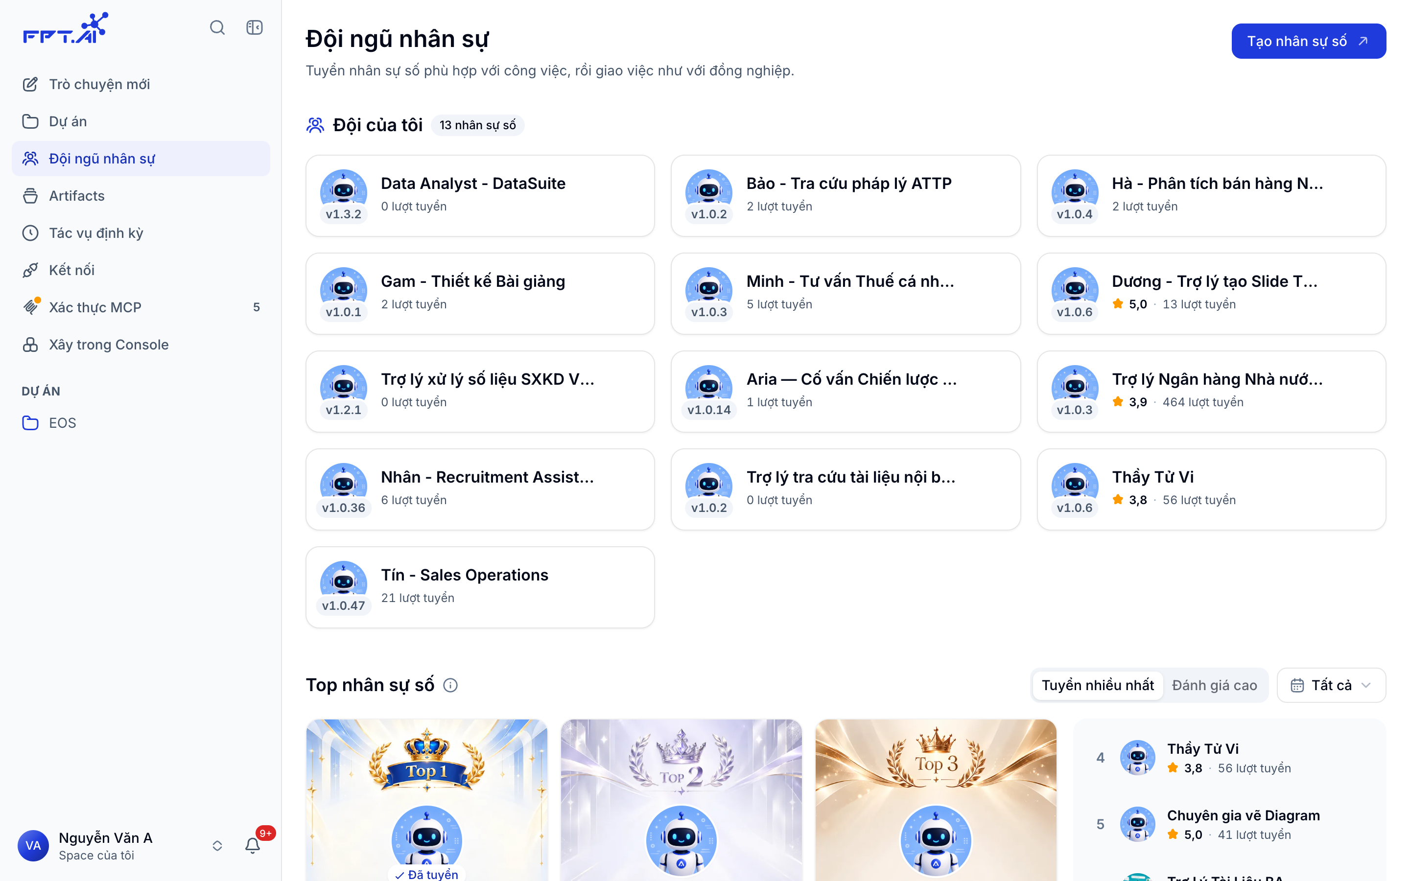Viewport: 1410px width, 881px height.
Task: Open notifications bell with 9+ badge
Action: 252,845
